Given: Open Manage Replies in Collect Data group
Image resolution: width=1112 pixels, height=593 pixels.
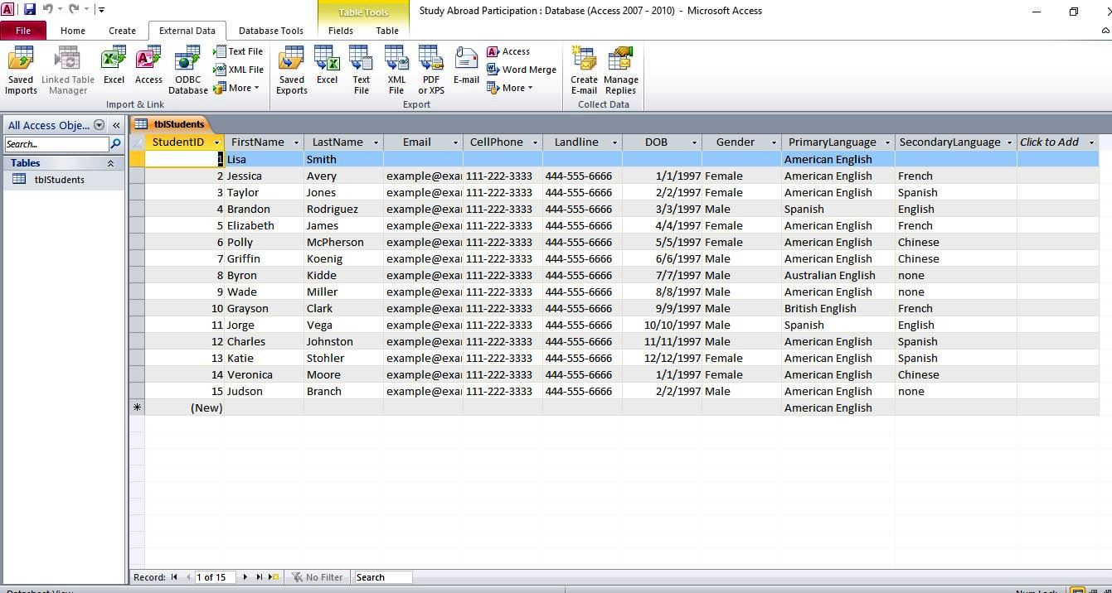Looking at the screenshot, I should pos(621,70).
